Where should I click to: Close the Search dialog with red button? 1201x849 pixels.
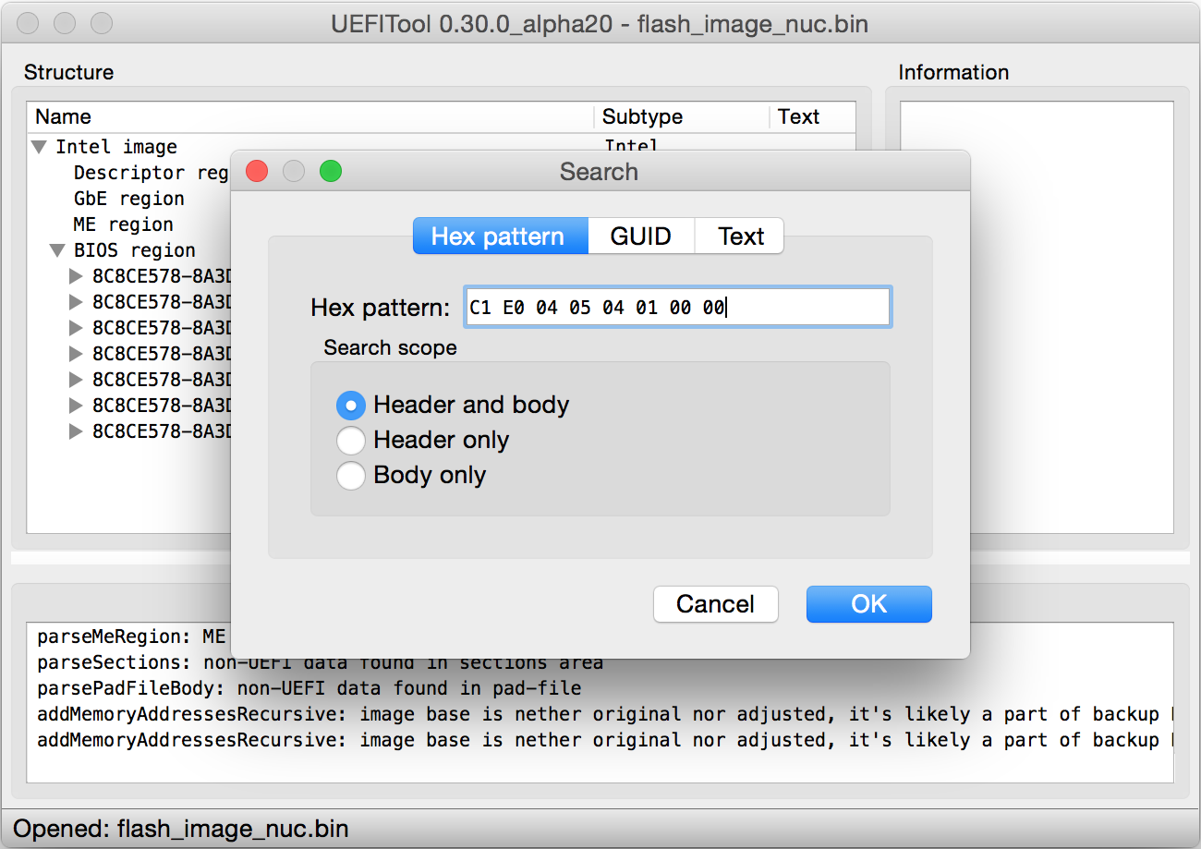[257, 171]
